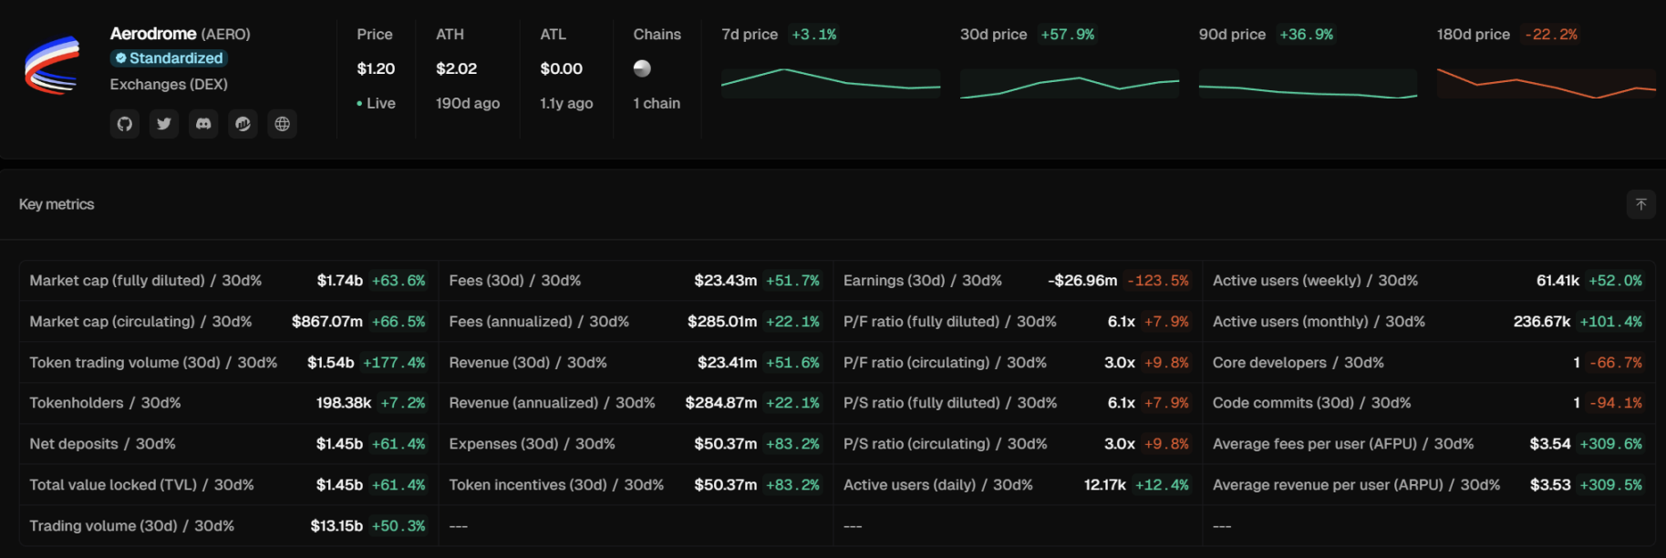Select P/S ratio (fully diluted) metric label
1666x558 pixels.
click(950, 403)
